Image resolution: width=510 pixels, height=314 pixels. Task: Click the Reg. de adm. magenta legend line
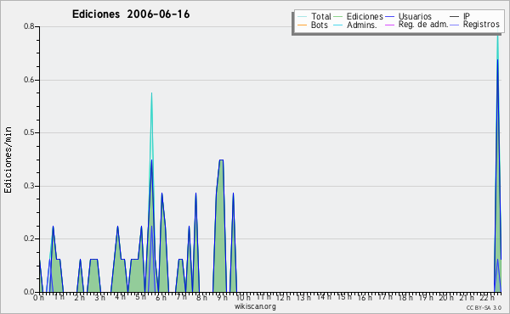click(x=389, y=25)
